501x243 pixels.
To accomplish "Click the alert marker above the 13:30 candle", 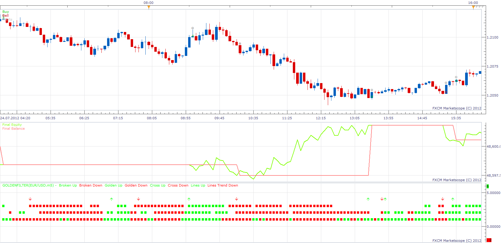I will pyautogui.click(x=372, y=90).
